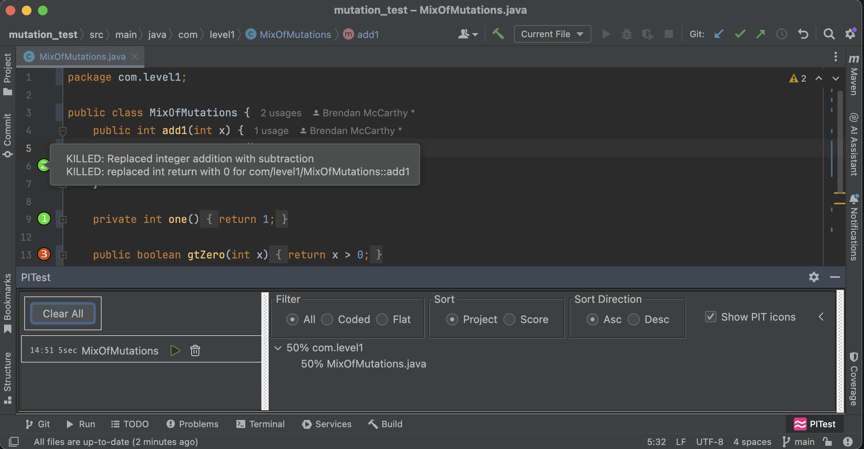The width and height of the screenshot is (864, 449).
Task: Open PITest panel gear options
Action: pos(814,277)
